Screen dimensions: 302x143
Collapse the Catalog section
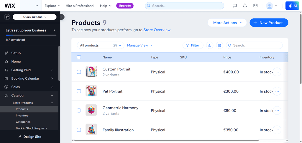[x=29, y=96]
